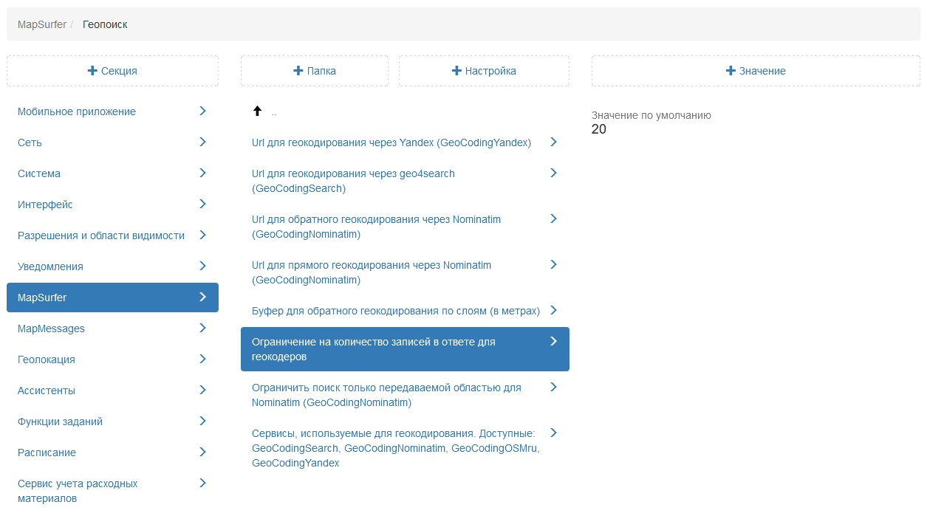Open Сервис учета расходных материалов section

tap(112, 491)
